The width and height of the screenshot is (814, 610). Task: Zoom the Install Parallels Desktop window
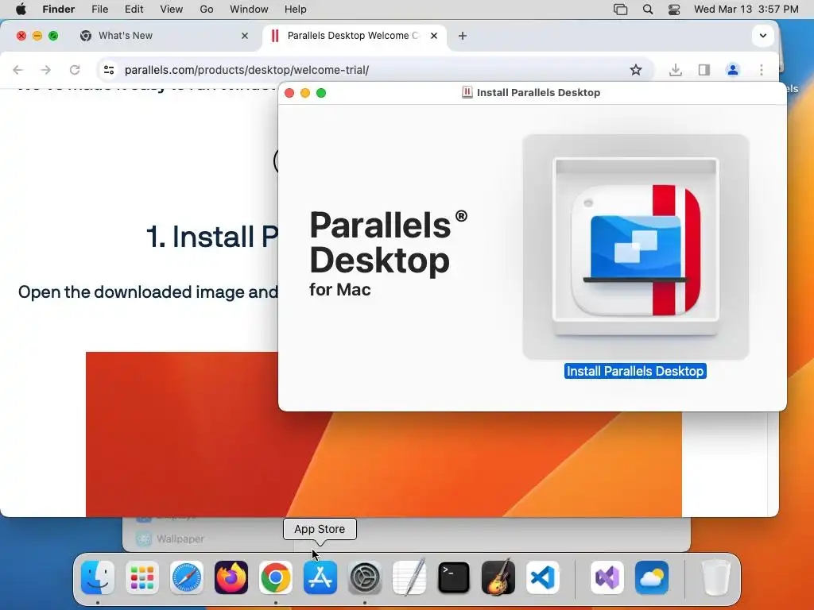coord(321,93)
